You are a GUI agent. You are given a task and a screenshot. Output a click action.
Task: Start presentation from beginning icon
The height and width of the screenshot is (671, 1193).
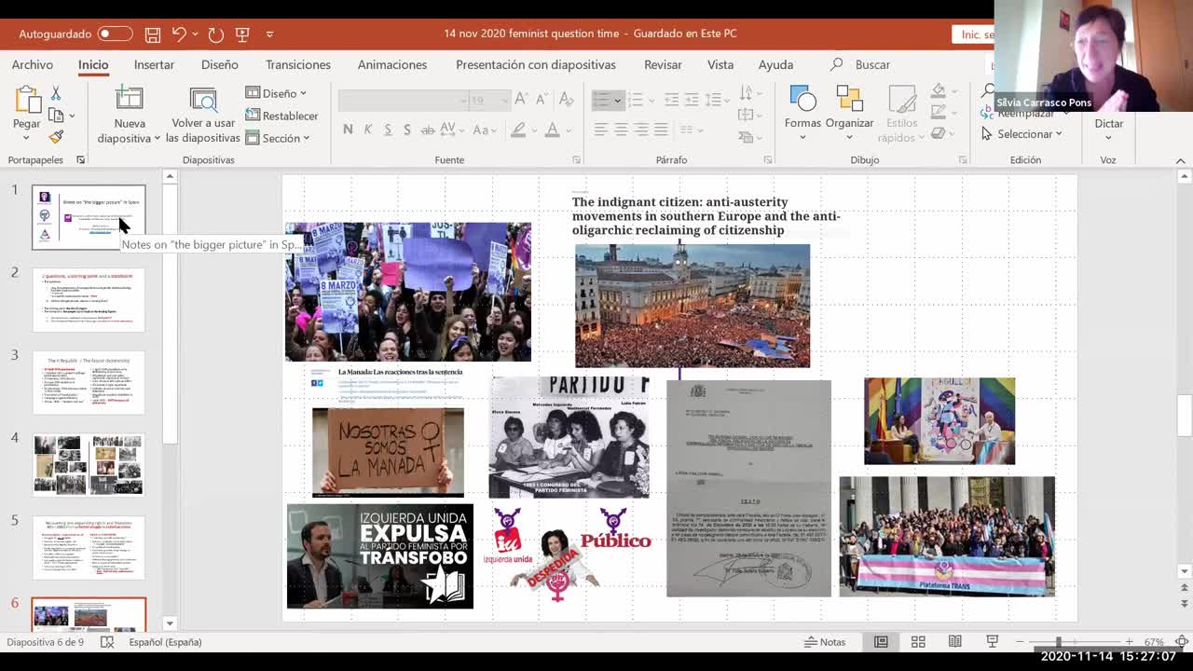pos(242,34)
